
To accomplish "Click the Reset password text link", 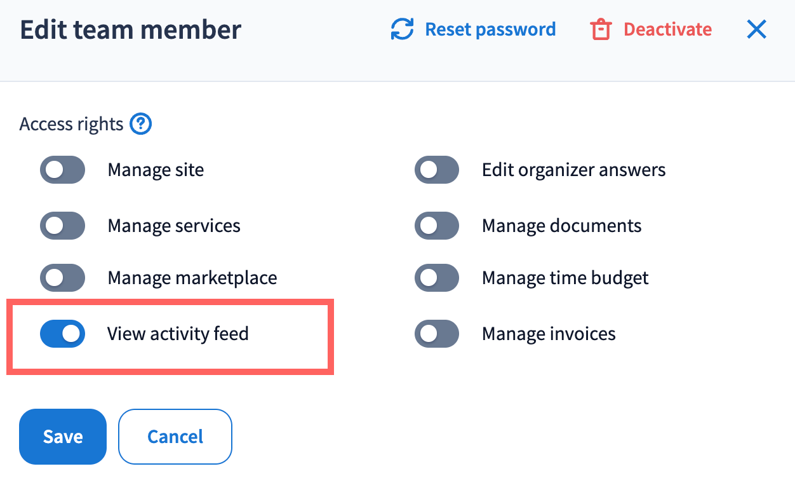I will pyautogui.click(x=490, y=30).
